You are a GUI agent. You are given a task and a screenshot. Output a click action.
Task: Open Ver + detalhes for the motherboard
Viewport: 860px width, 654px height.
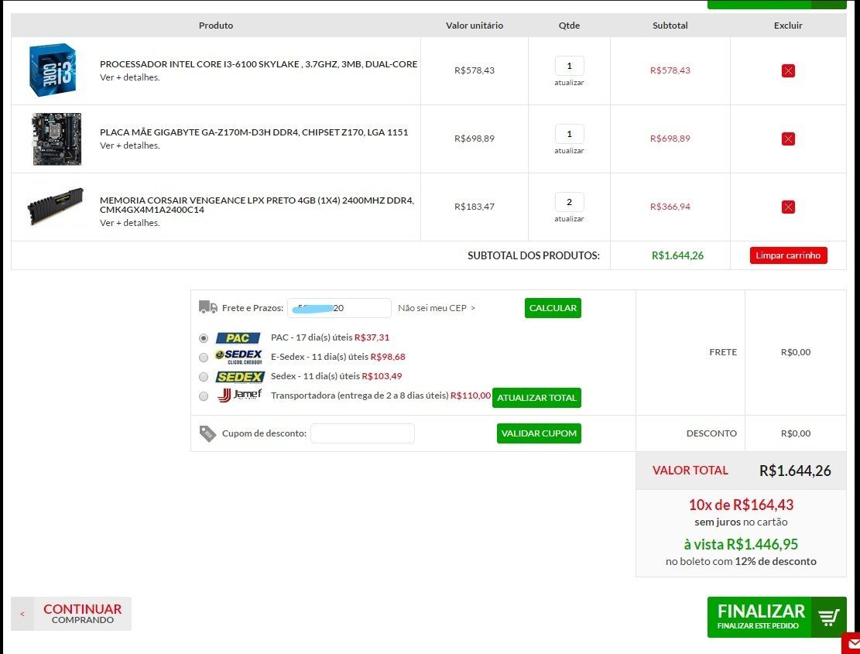pos(130,146)
